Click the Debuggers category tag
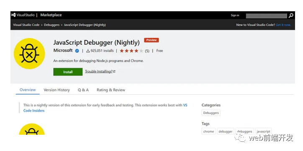 click(x=211, y=113)
